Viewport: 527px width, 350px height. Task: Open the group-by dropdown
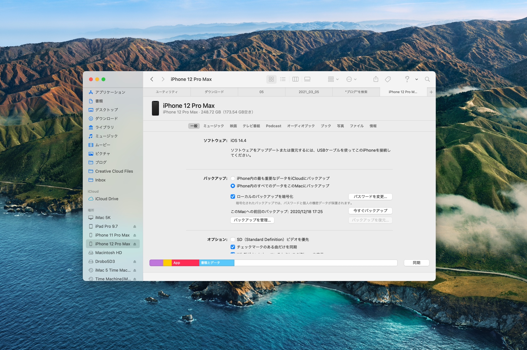pos(333,79)
